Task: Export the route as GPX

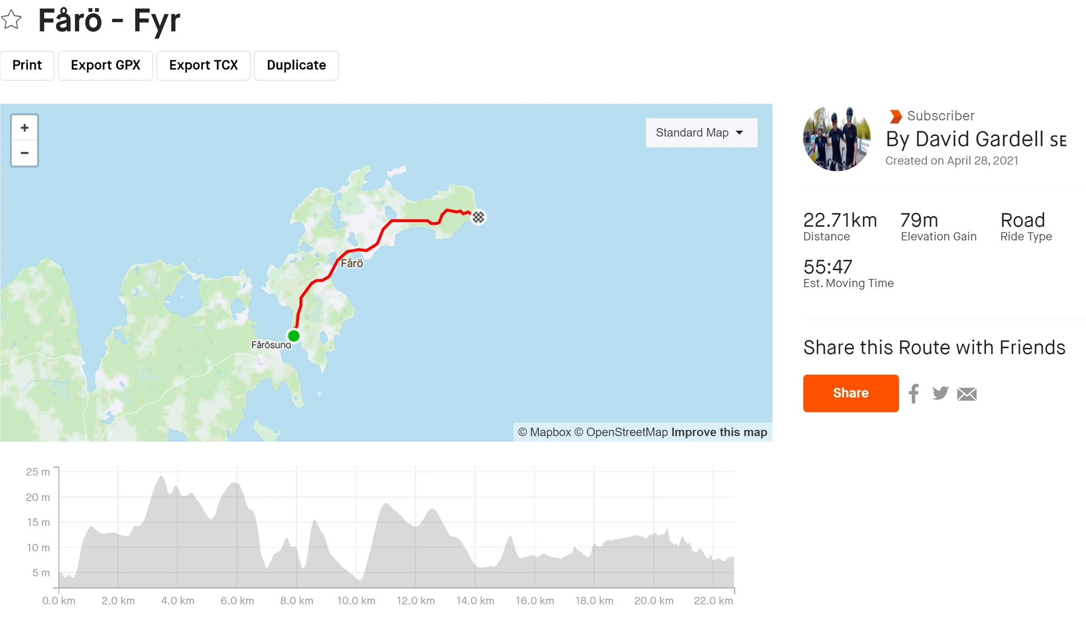Action: (x=105, y=66)
